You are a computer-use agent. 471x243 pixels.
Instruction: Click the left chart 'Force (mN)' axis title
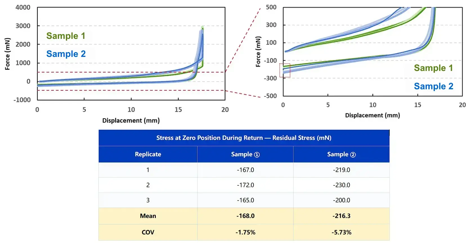point(8,54)
